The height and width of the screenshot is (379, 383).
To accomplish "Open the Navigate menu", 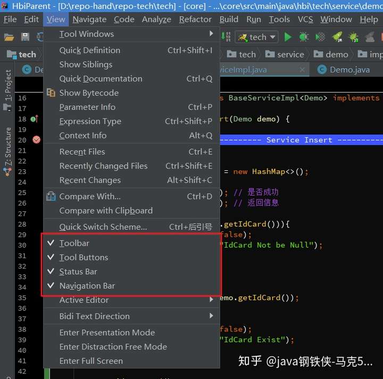I will pos(89,19).
